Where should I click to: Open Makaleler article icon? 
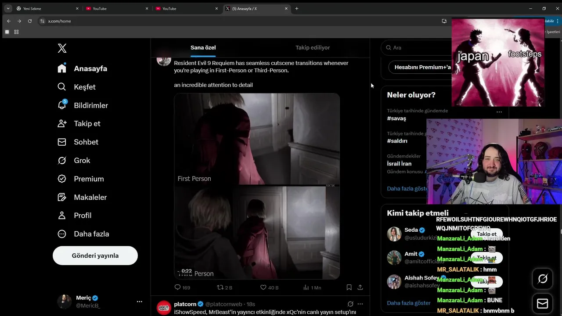(62, 197)
